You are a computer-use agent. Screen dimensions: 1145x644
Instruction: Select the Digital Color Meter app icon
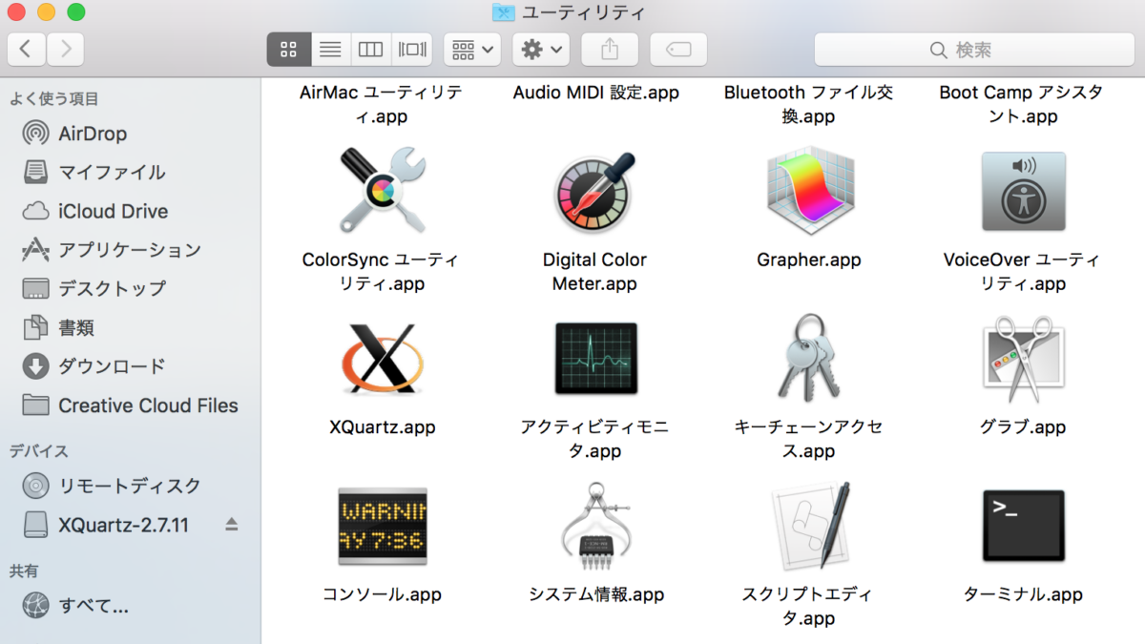(594, 192)
